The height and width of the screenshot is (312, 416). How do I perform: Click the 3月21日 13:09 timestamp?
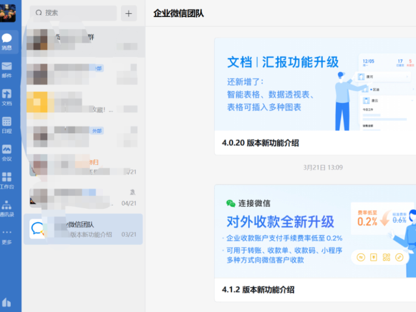tap(323, 167)
